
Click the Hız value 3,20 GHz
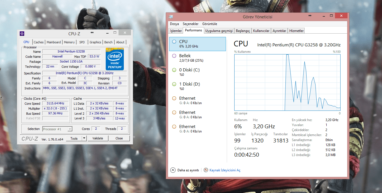point(264,126)
